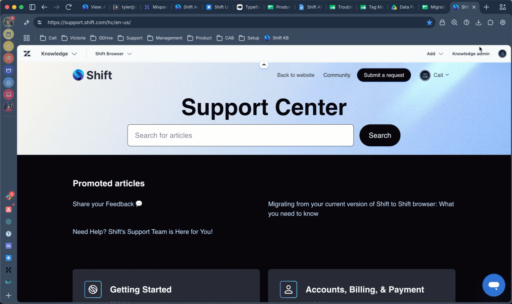Screen dimensions: 512x304
Task: Open the bank building icon in sidebar
Action: click(9, 82)
